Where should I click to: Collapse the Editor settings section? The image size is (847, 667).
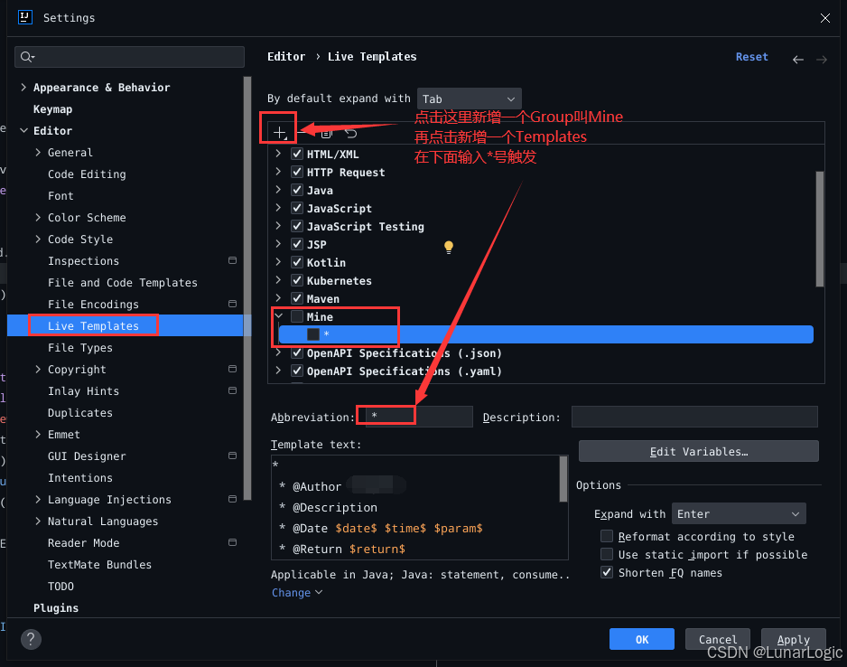pos(23,130)
